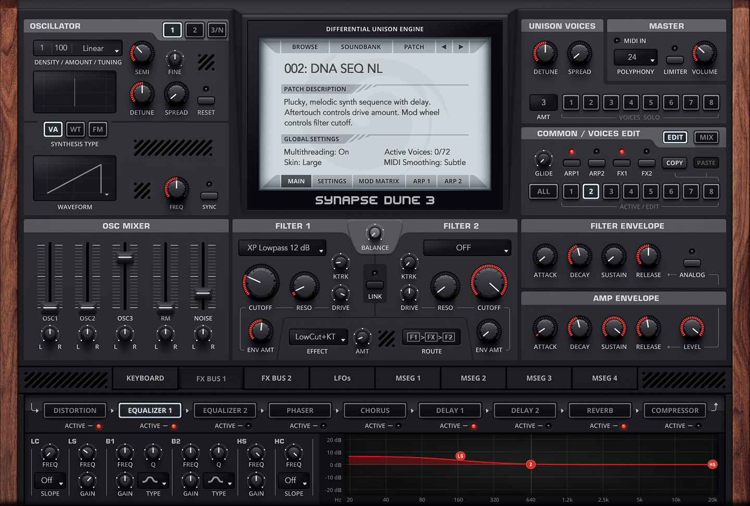Screen dimensions: 750x506
Task: Click the oscillator tuning randomize stripes icon
Action: tap(206, 61)
